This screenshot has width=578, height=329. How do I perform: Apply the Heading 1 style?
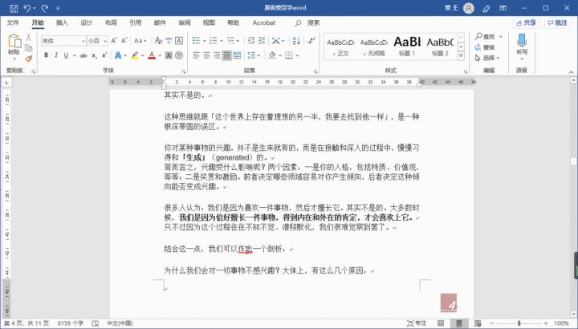pyautogui.click(x=407, y=47)
